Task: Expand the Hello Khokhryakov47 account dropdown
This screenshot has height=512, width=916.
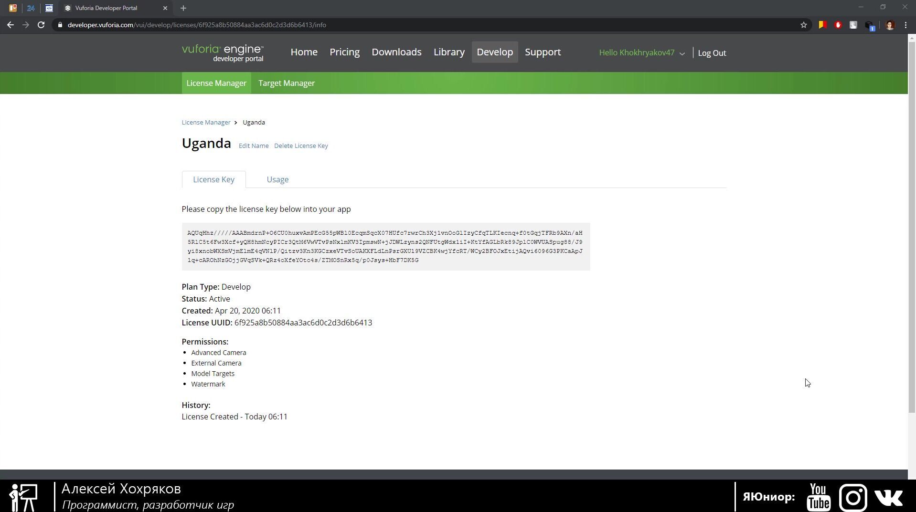Action: coord(642,53)
